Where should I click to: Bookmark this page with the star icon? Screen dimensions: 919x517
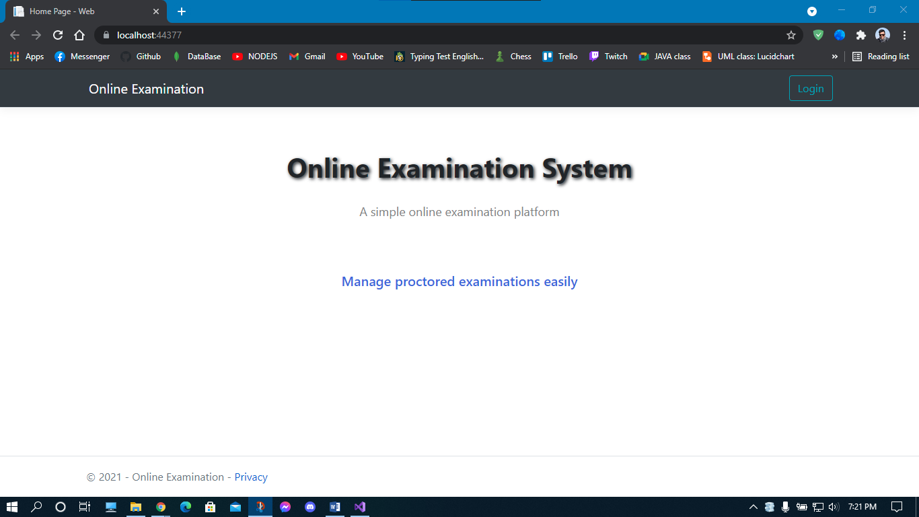[791, 35]
